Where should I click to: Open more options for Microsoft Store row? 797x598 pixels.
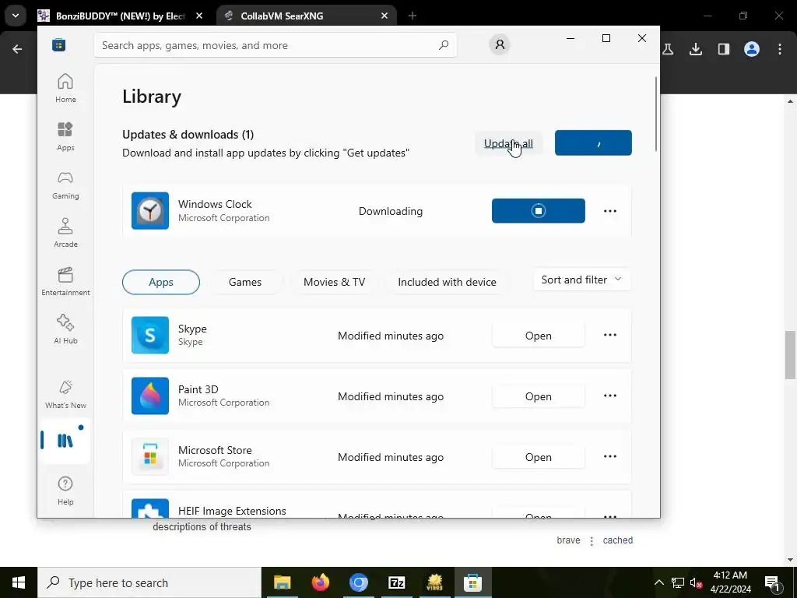coord(610,456)
